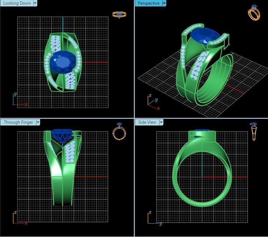Open the Perspective viewport dropdown arrow

click(x=164, y=3)
